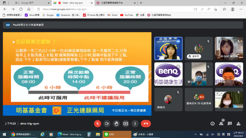The height and width of the screenshot is (138, 246).
Task: Add this page to favorites star
Action: tap(215, 9)
